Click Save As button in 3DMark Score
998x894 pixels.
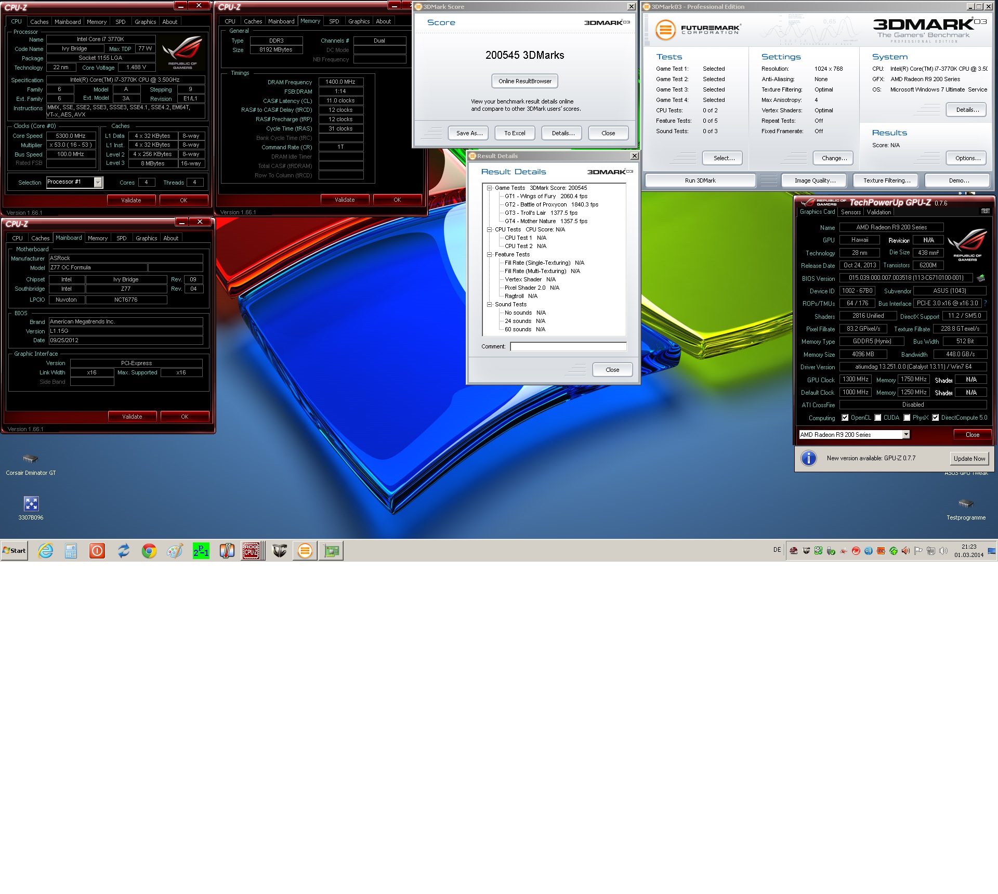[x=469, y=133]
